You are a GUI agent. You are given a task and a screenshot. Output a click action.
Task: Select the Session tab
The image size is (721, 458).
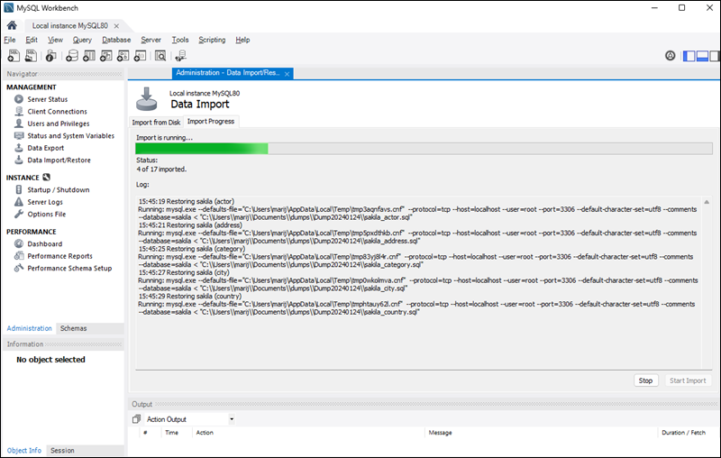(62, 451)
